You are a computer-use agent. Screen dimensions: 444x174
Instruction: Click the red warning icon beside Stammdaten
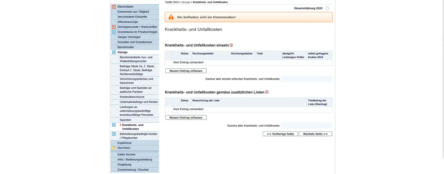pos(114,7)
